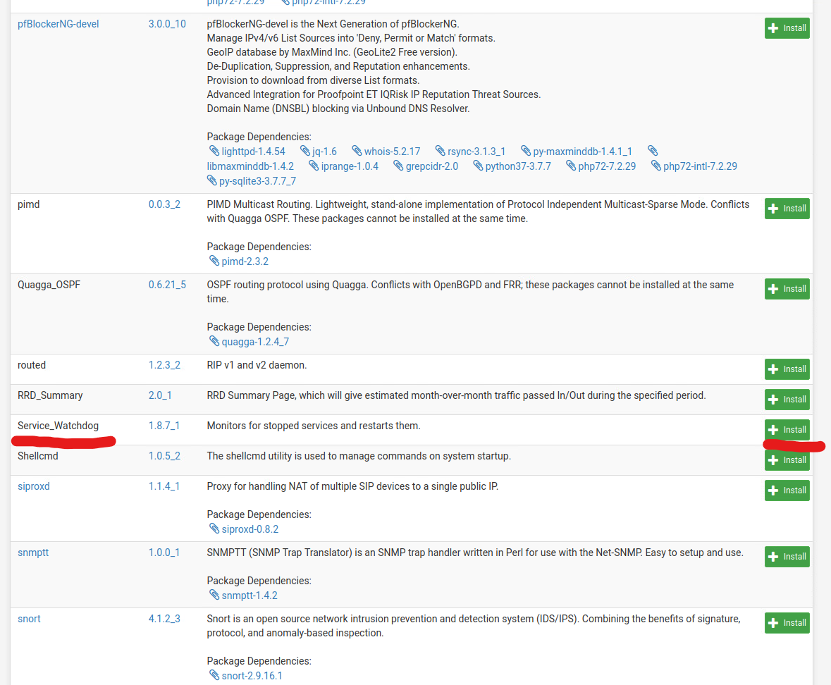Image resolution: width=831 pixels, height=685 pixels.
Task: Click "Monitors for stopped services and restarts them."
Action: (314, 426)
